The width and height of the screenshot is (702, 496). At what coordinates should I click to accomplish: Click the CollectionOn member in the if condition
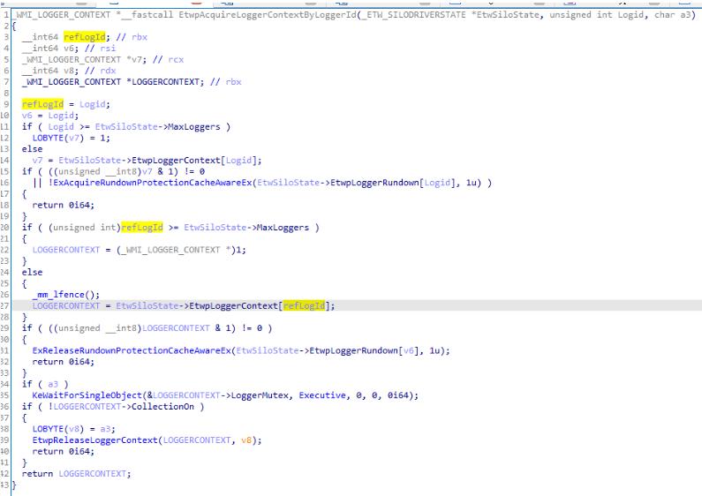tap(163, 406)
